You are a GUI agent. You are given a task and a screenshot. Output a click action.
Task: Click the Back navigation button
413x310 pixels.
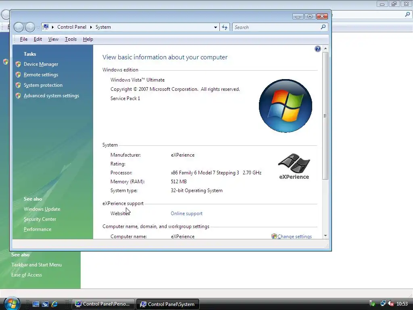pos(19,27)
